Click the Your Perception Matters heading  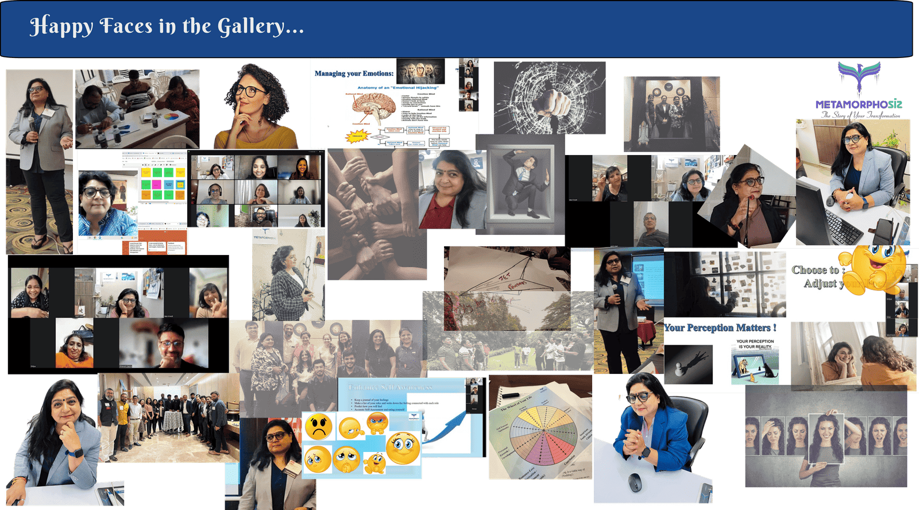point(720,328)
